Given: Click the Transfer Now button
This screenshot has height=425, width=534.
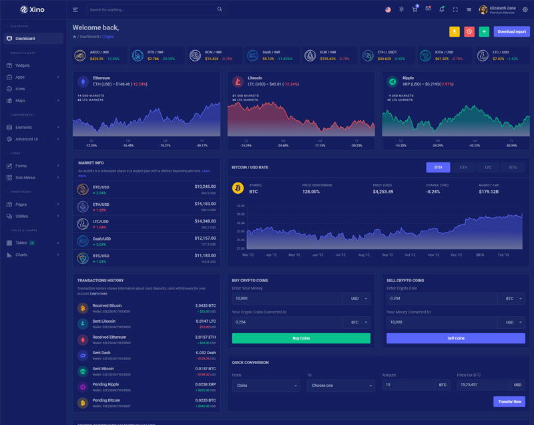Looking at the screenshot, I should pyautogui.click(x=509, y=402).
